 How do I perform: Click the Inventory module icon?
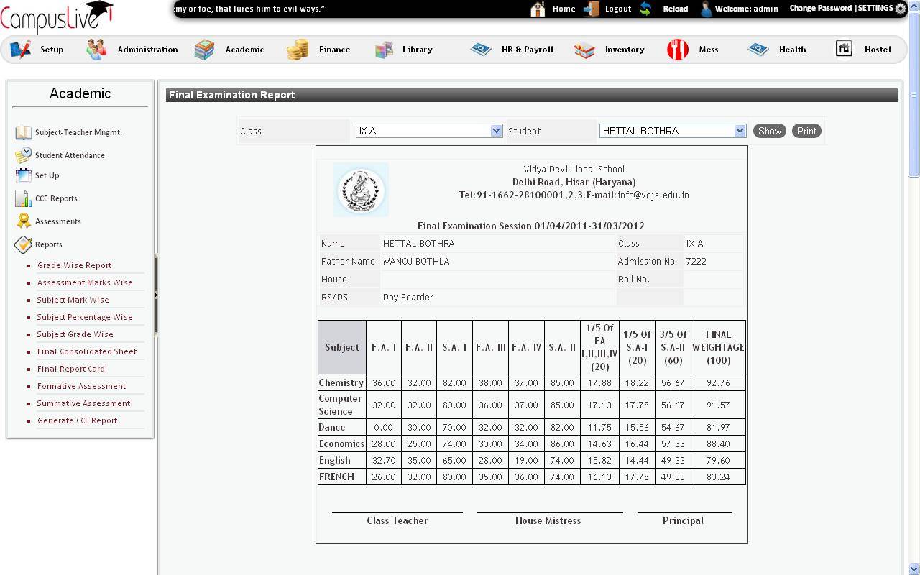tap(584, 49)
